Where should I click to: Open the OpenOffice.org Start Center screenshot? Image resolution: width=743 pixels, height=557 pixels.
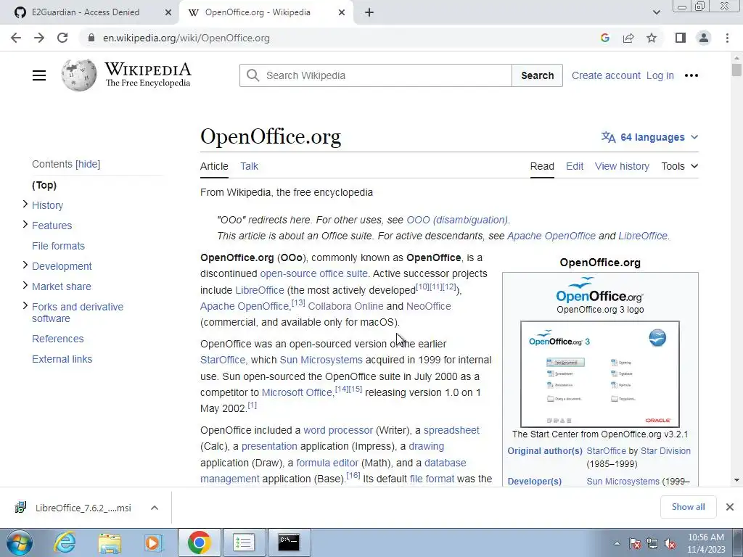tap(600, 374)
